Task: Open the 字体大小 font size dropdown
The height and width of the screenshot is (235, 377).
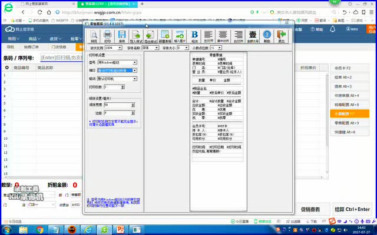Action: (x=186, y=48)
